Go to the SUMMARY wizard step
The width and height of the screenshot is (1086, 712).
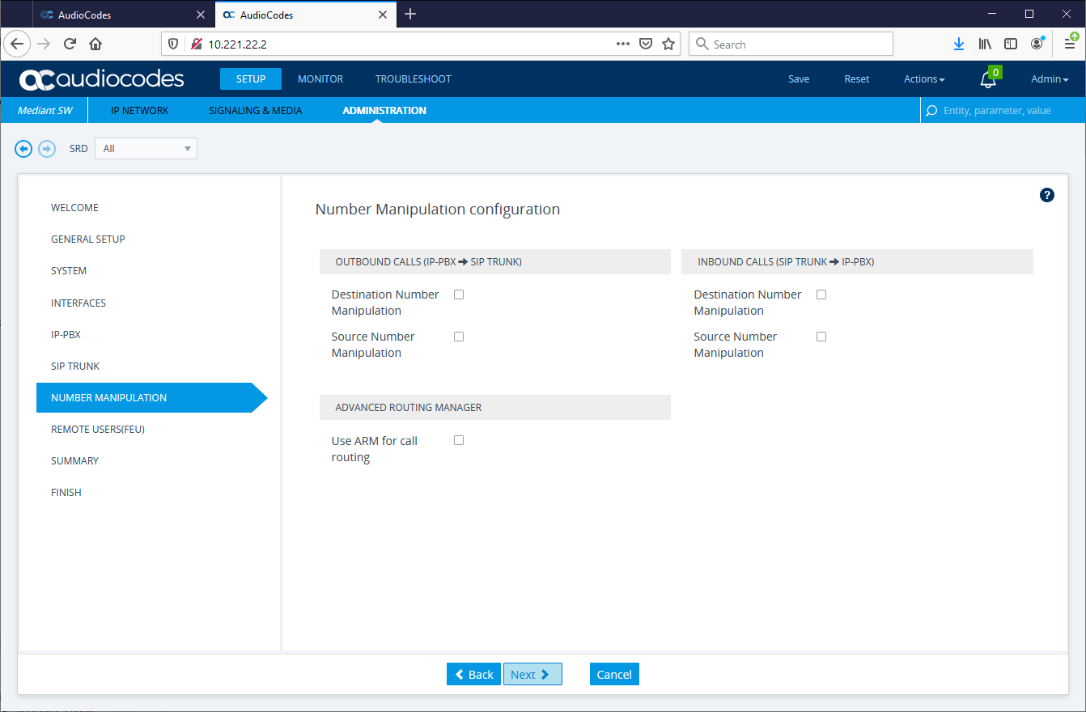(74, 461)
